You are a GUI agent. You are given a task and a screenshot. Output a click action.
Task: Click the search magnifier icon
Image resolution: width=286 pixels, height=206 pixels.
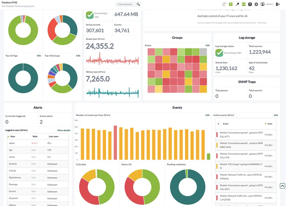138,4
